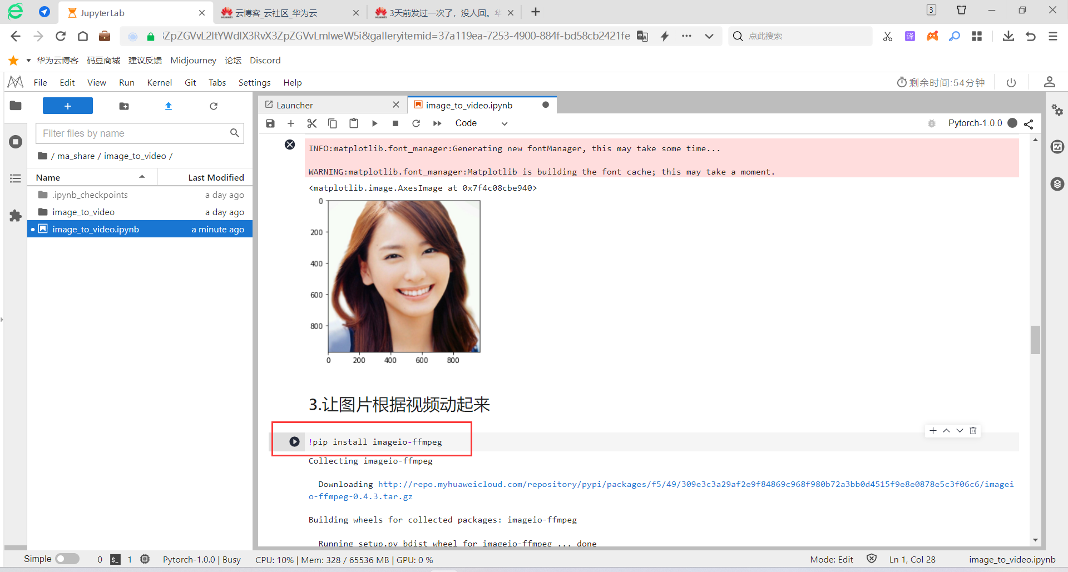Open the Settings menu

(255, 83)
